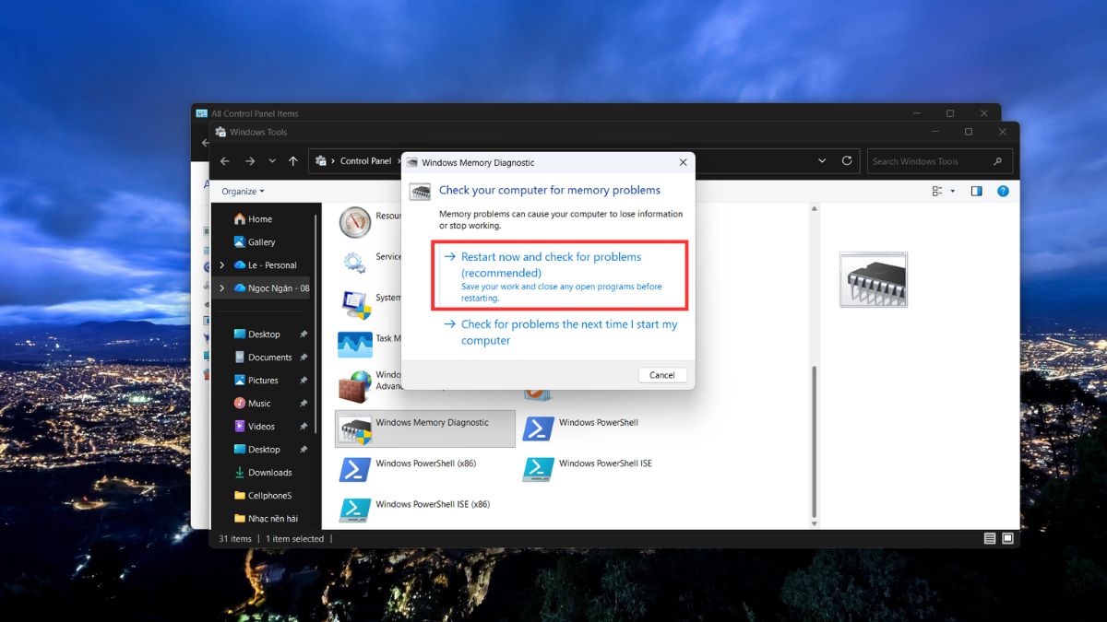
Task: Select Le - Personal cloud folder
Action: [266, 265]
